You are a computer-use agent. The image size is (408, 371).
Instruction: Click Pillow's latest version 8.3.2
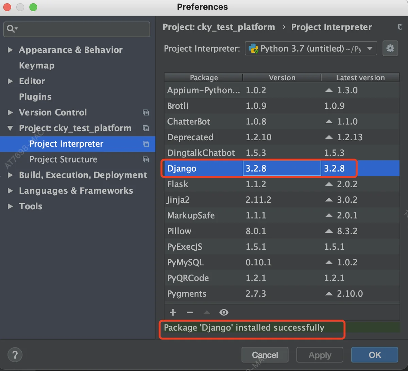coord(347,231)
